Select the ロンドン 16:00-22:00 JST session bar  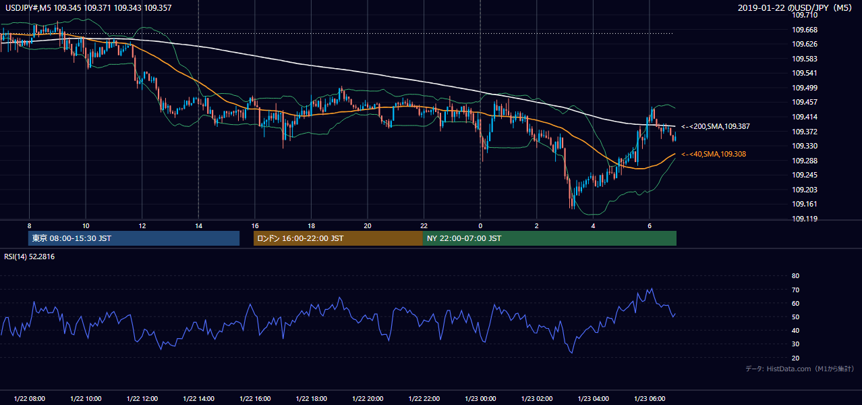coord(338,238)
